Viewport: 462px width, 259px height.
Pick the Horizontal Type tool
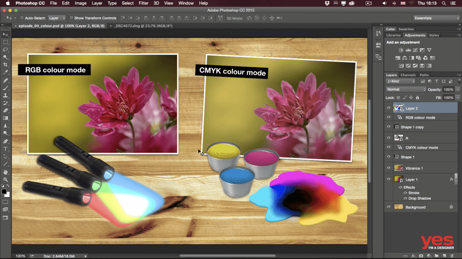[x=5, y=149]
